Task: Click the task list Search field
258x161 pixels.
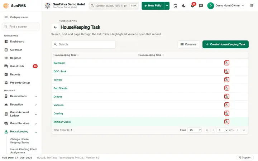Action: pos(83,44)
